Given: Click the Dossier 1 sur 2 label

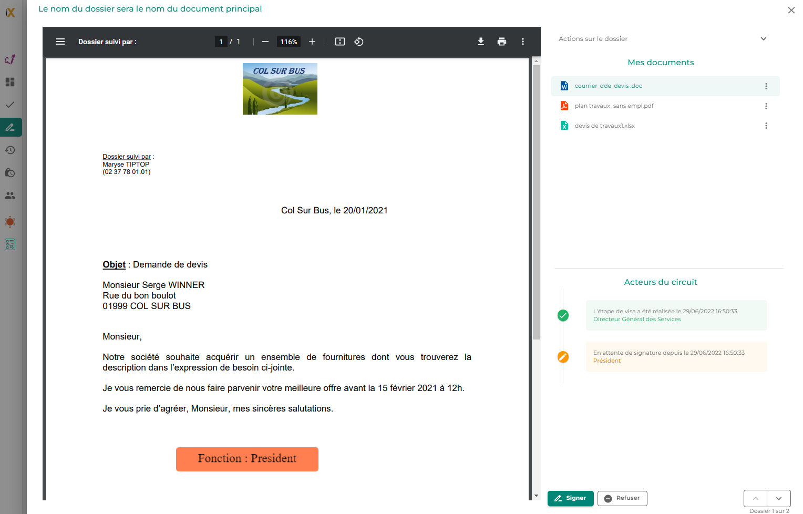Looking at the screenshot, I should 769,511.
